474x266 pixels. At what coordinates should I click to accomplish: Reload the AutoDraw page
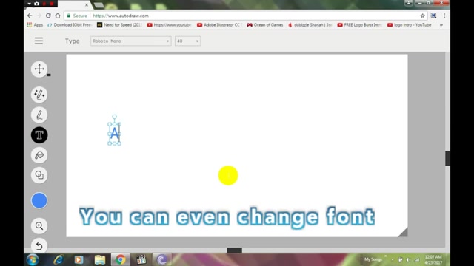[x=48, y=16]
